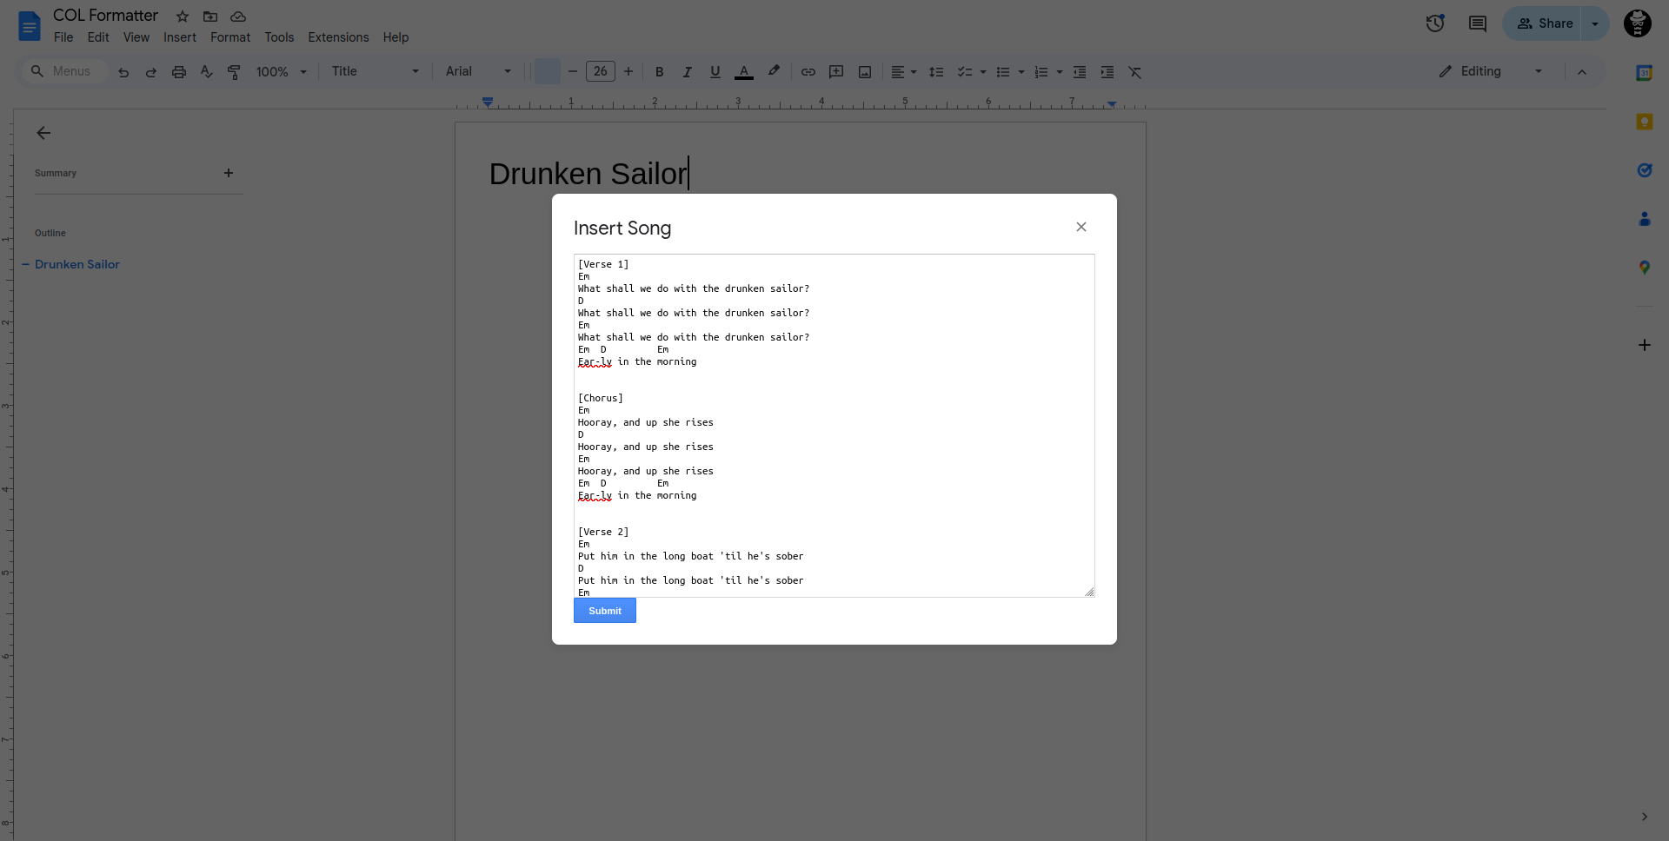Click the insert image icon

[865, 72]
